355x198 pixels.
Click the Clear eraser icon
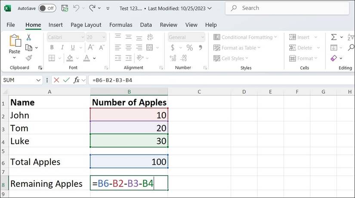tap(334, 58)
